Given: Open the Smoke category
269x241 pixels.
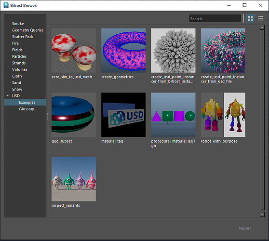Looking at the screenshot, I should [18, 24].
